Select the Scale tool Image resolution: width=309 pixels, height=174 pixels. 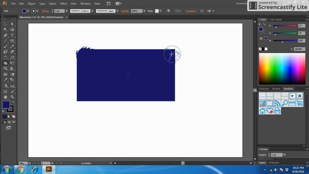point(12,58)
